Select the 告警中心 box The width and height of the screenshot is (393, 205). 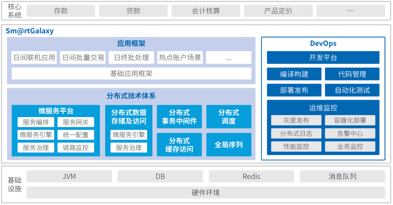pyautogui.click(x=350, y=134)
